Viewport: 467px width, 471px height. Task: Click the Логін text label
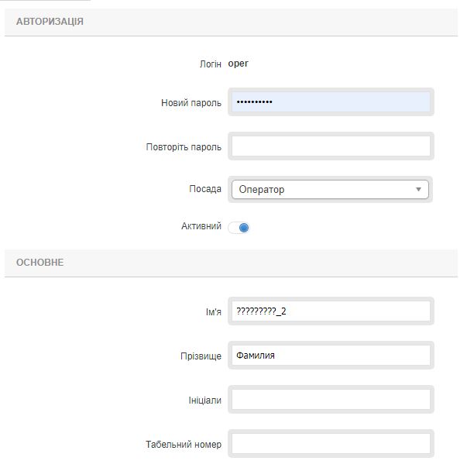(210, 64)
